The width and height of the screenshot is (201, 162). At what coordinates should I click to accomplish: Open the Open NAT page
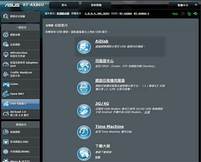21,94
